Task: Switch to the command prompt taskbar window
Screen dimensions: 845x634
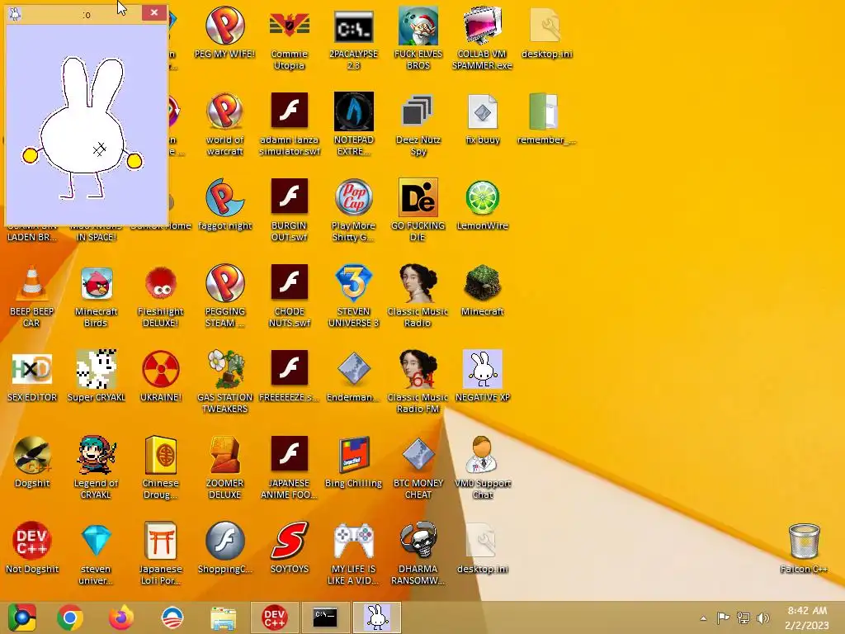Action: (325, 617)
